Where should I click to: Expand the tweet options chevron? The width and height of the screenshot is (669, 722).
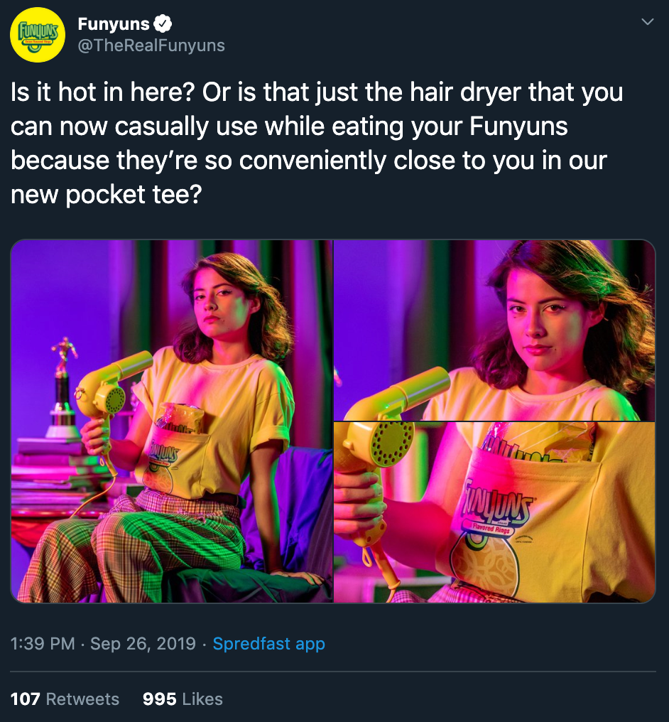tap(648, 21)
